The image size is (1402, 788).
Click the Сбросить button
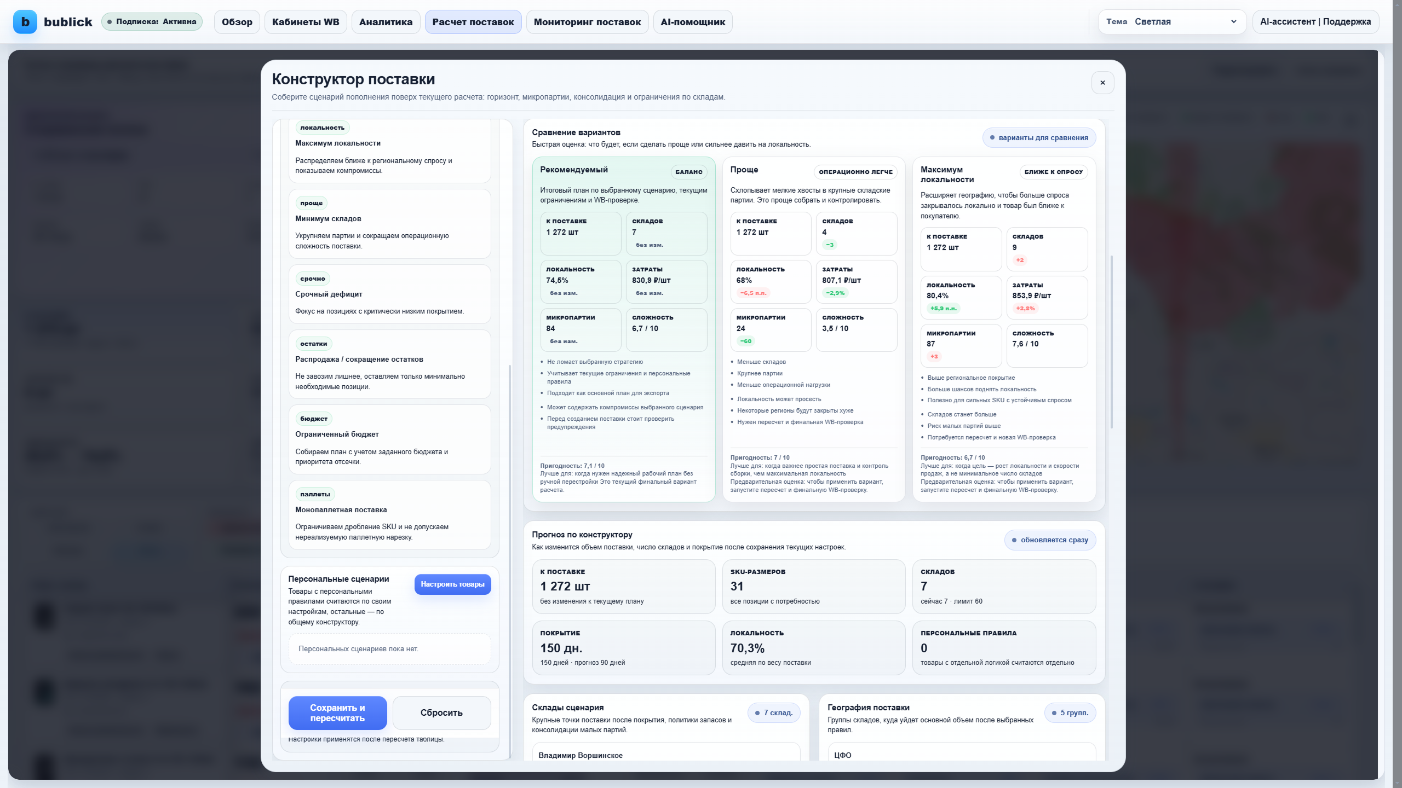441,713
